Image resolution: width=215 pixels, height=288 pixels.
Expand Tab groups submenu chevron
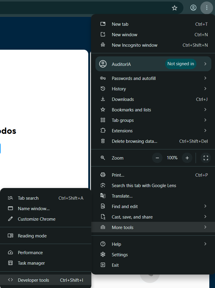click(205, 120)
